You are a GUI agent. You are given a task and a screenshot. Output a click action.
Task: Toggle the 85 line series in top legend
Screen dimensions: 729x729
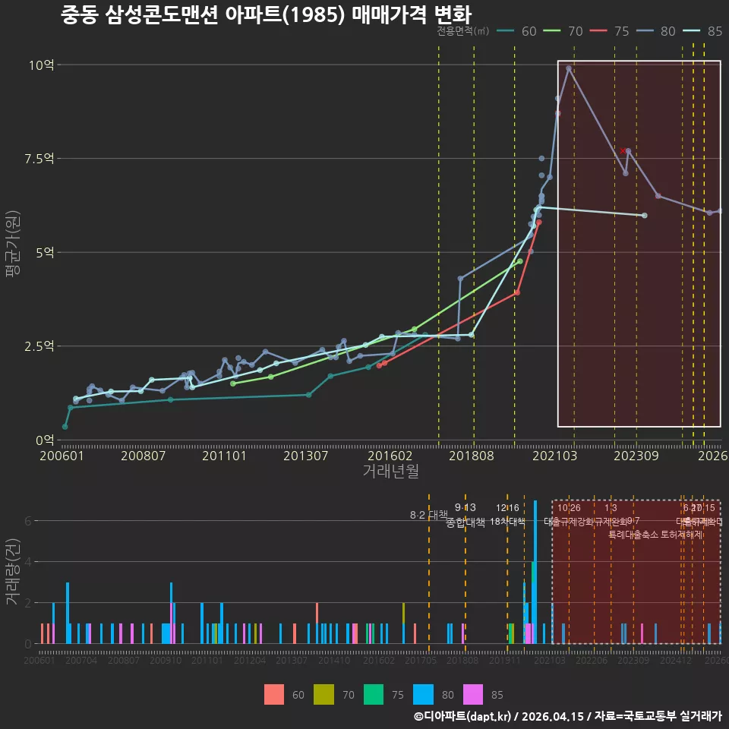(702, 31)
